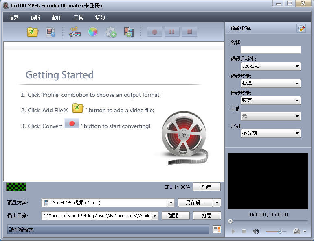Click the 設置 button next to CPU

click(x=206, y=187)
